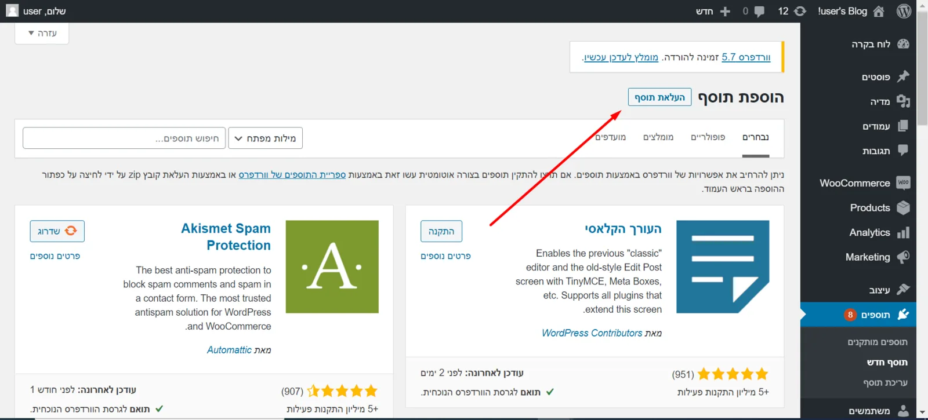Click the העלאת תוסף upload button
The width and height of the screenshot is (928, 420).
[660, 97]
